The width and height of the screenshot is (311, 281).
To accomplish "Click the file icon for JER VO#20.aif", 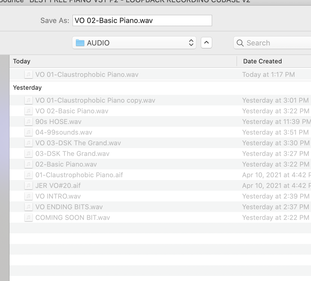I will click(x=28, y=186).
